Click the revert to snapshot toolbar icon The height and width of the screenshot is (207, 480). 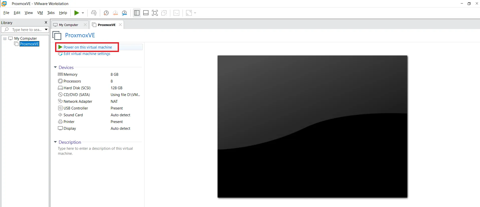[115, 13]
